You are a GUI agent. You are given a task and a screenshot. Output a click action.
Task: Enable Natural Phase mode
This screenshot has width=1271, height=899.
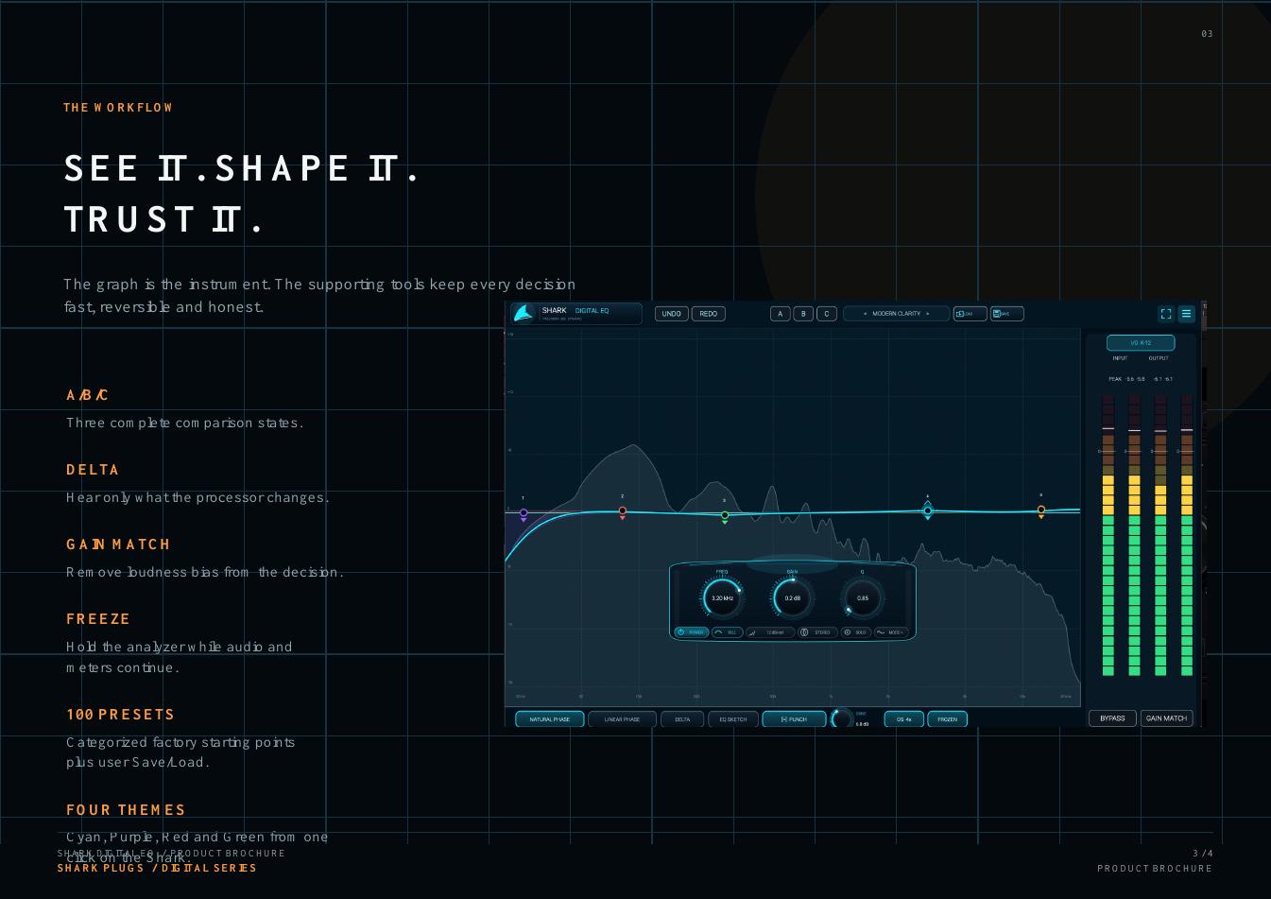point(549,719)
